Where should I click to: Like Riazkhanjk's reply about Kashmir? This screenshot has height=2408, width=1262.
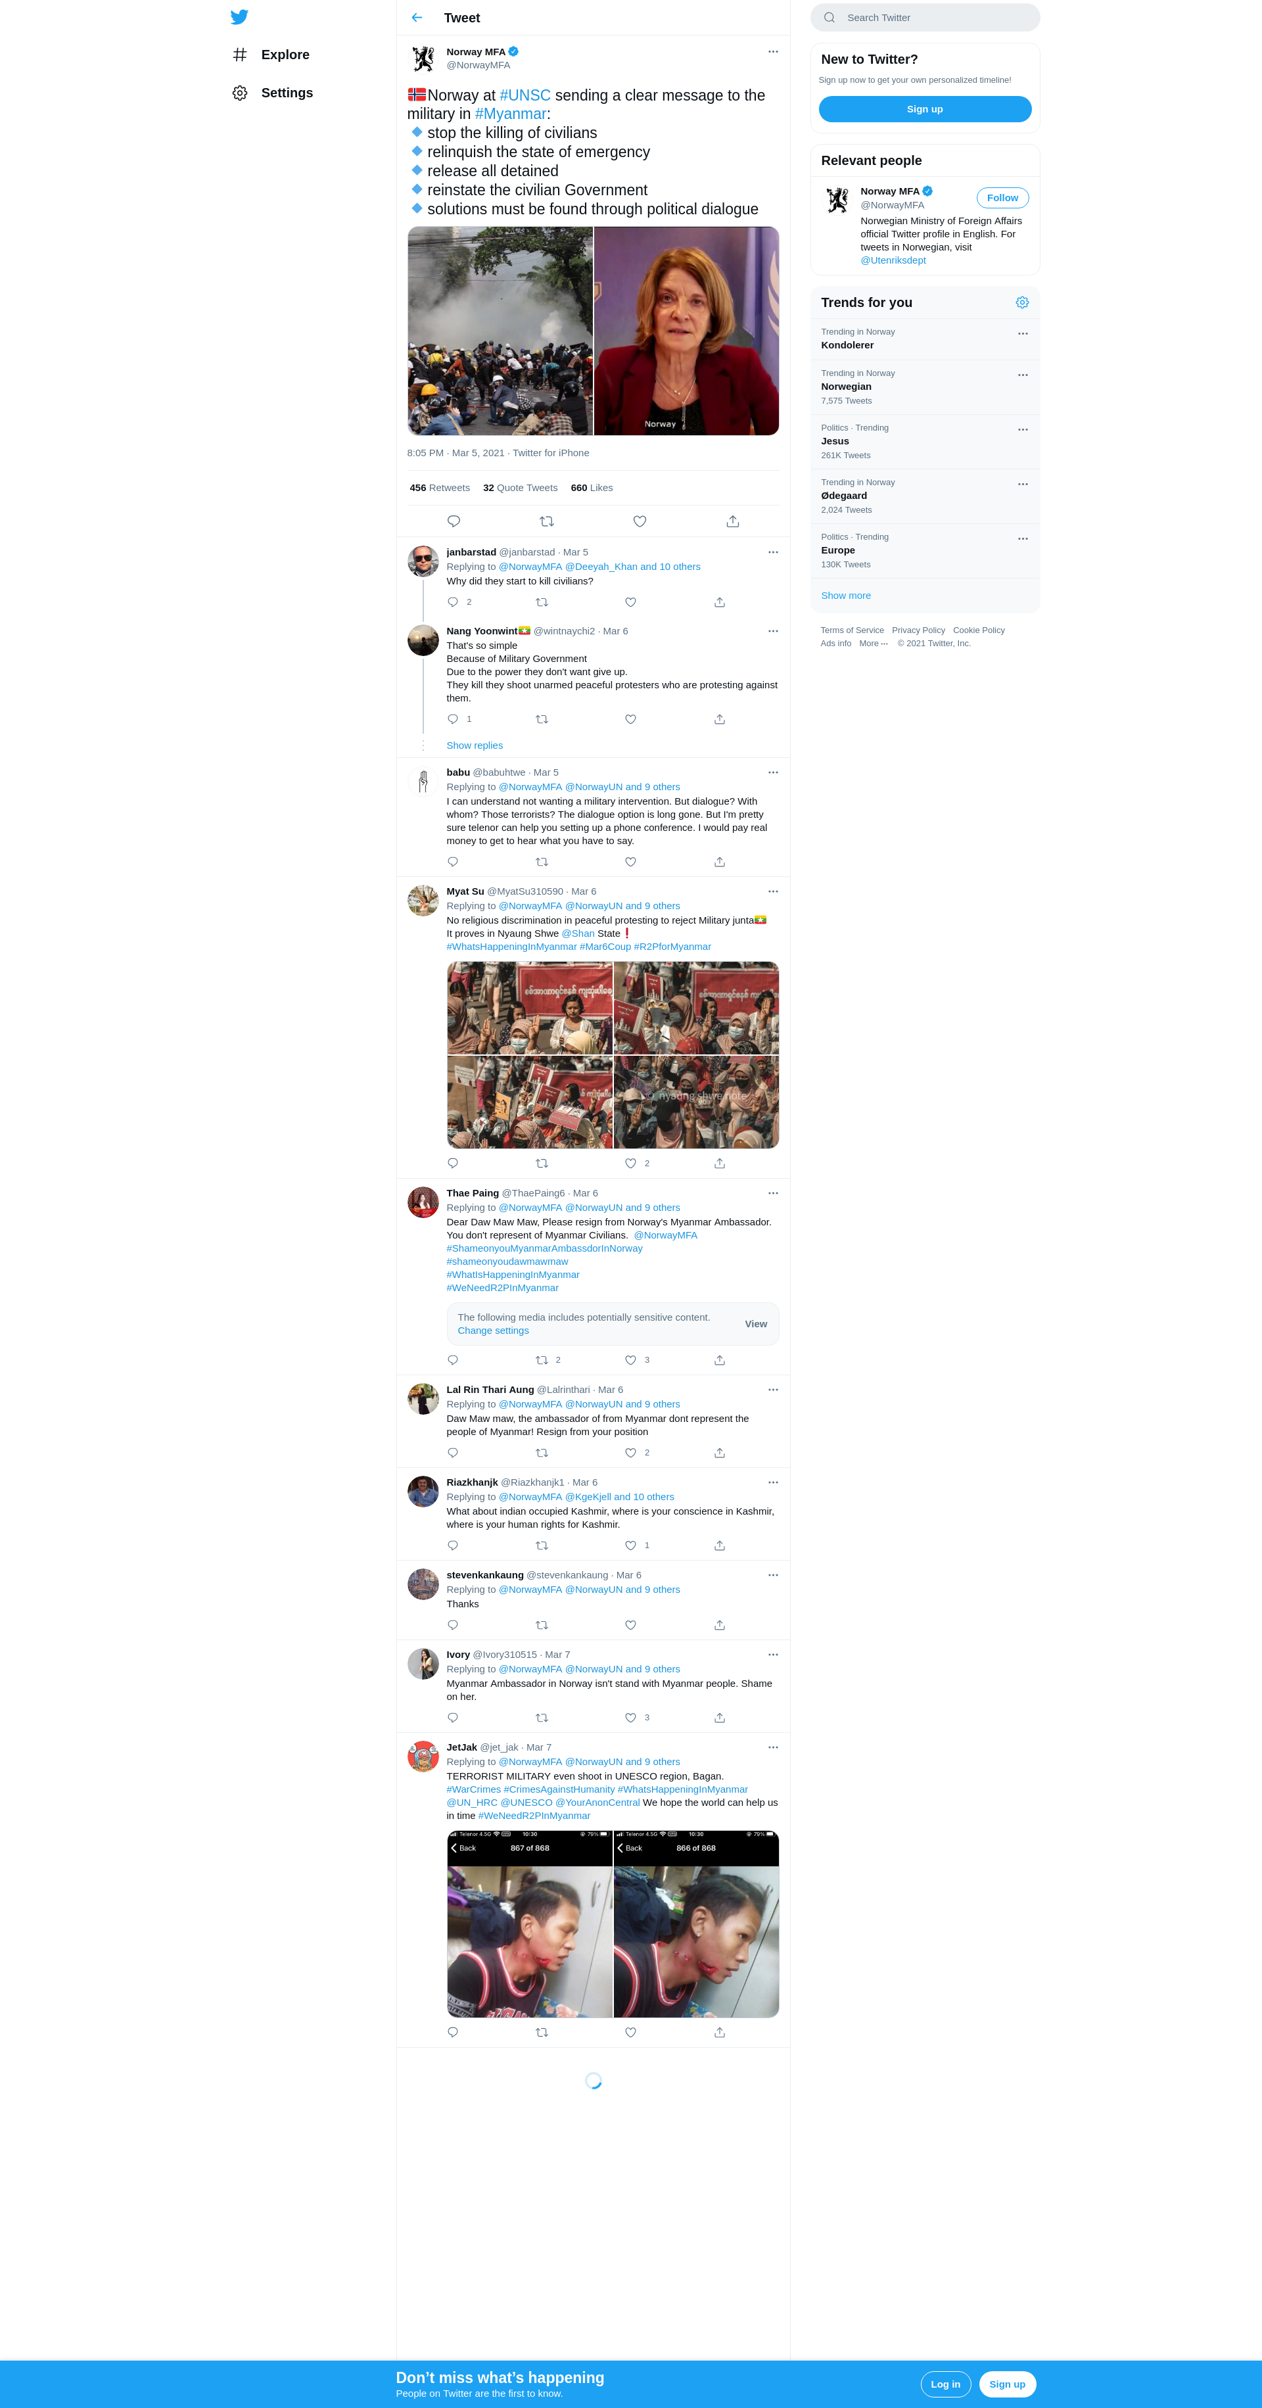pos(631,1546)
